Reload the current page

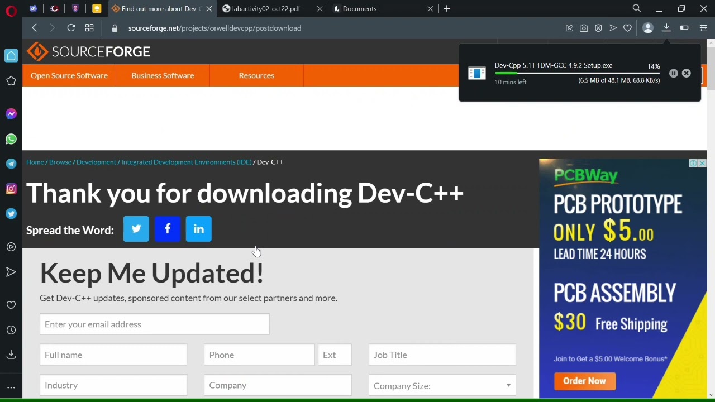pos(71,28)
